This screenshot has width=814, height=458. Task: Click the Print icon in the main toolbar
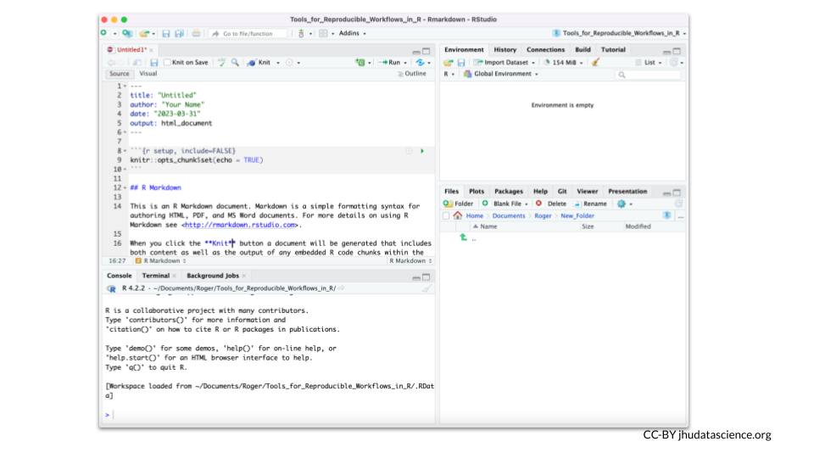pyautogui.click(x=196, y=33)
